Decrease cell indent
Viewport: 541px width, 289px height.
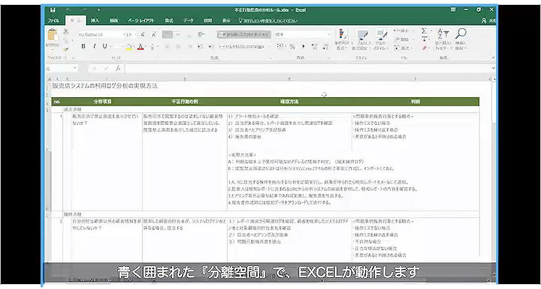tap(201, 46)
